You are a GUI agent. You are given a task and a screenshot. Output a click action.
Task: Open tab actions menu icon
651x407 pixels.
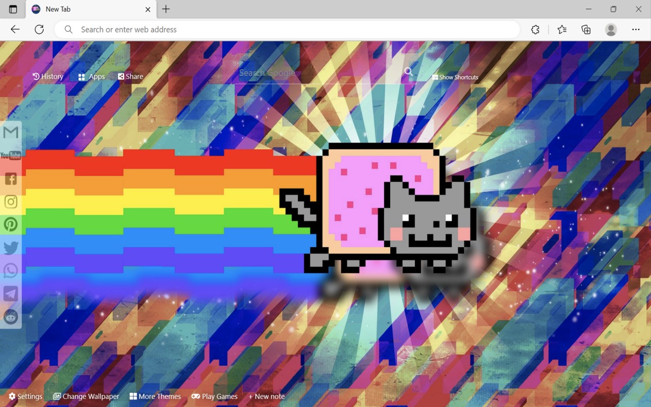click(13, 9)
